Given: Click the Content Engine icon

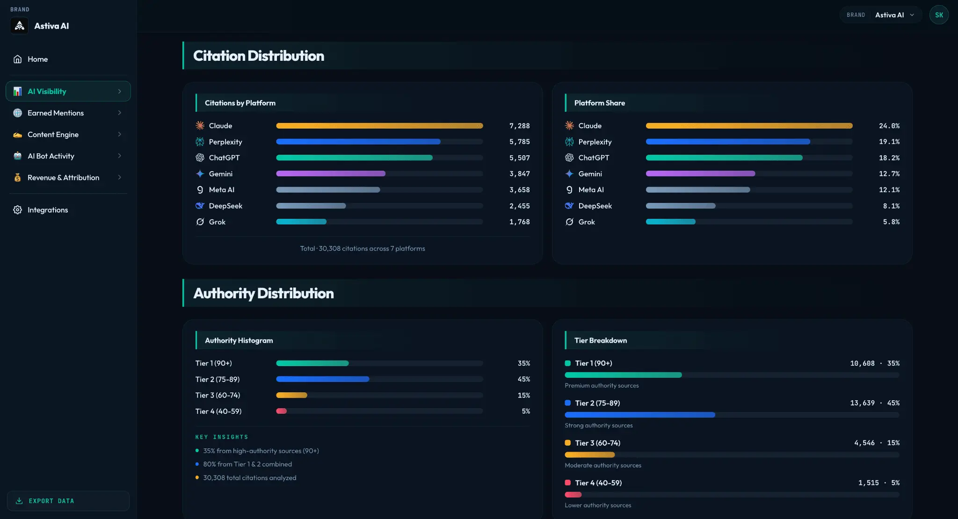Looking at the screenshot, I should pos(17,135).
